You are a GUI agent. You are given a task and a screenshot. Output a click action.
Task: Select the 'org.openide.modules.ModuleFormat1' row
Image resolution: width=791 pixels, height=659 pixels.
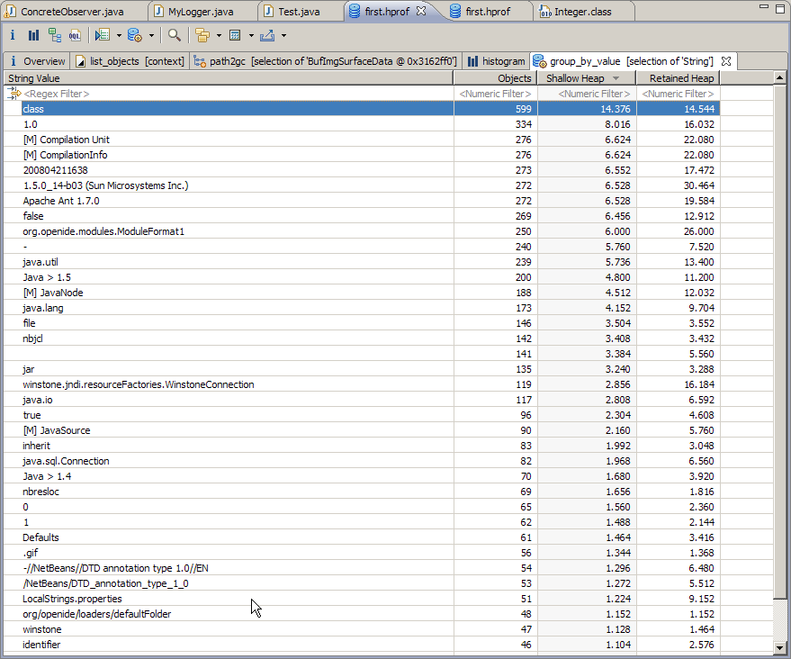click(x=362, y=231)
